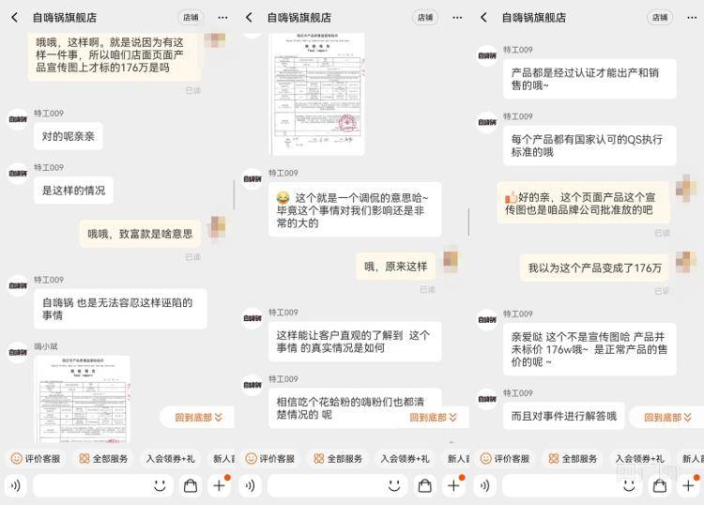Tap the 店铺 button in the right chat

pyautogui.click(x=660, y=18)
